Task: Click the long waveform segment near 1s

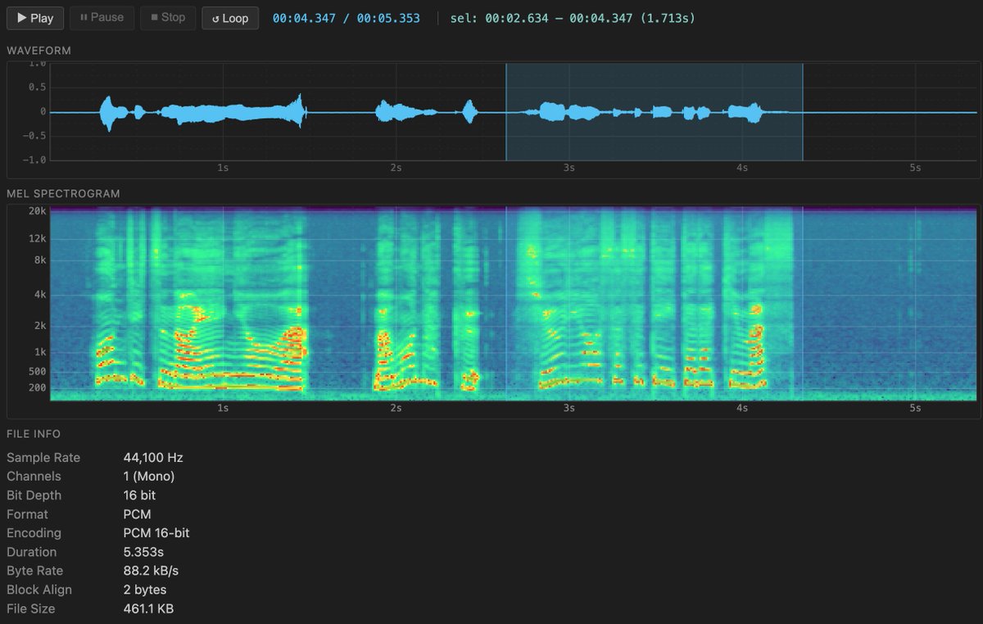Action: [233, 112]
